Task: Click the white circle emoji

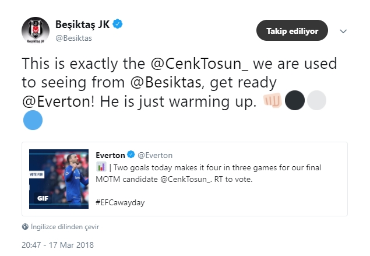Action: click(x=316, y=101)
